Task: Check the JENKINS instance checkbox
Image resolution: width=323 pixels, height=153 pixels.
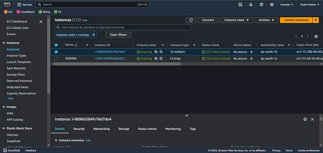Action: [x=56, y=59]
